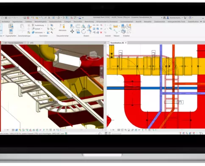
Task: Click the Create assembly icon in Erstellen panel
Action: click(123, 26)
